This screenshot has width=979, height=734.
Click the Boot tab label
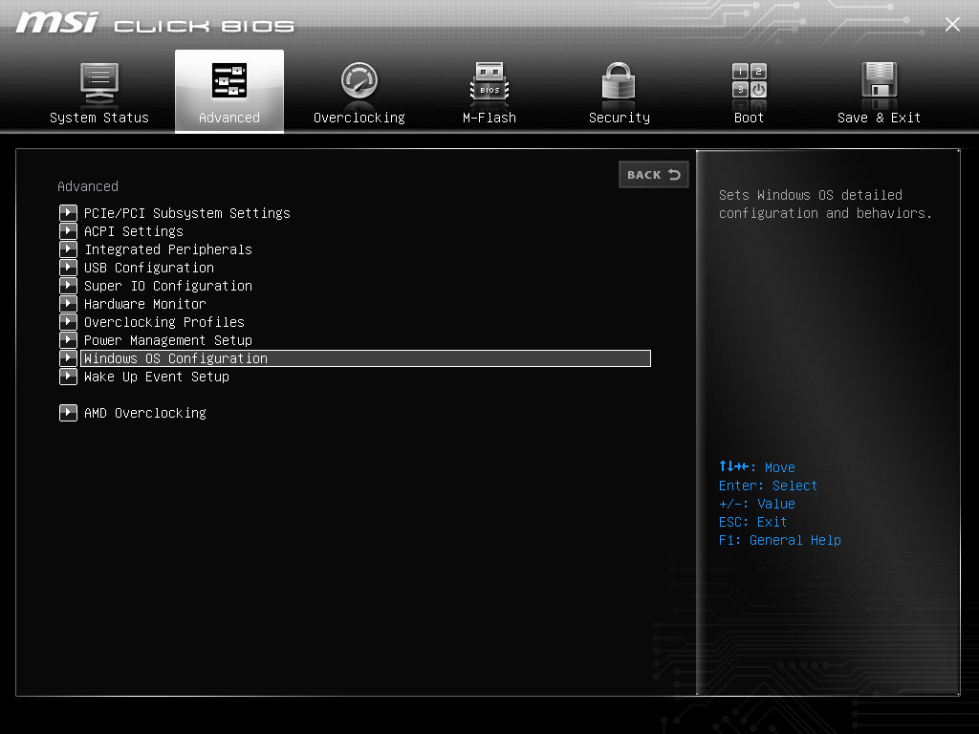[x=750, y=118]
